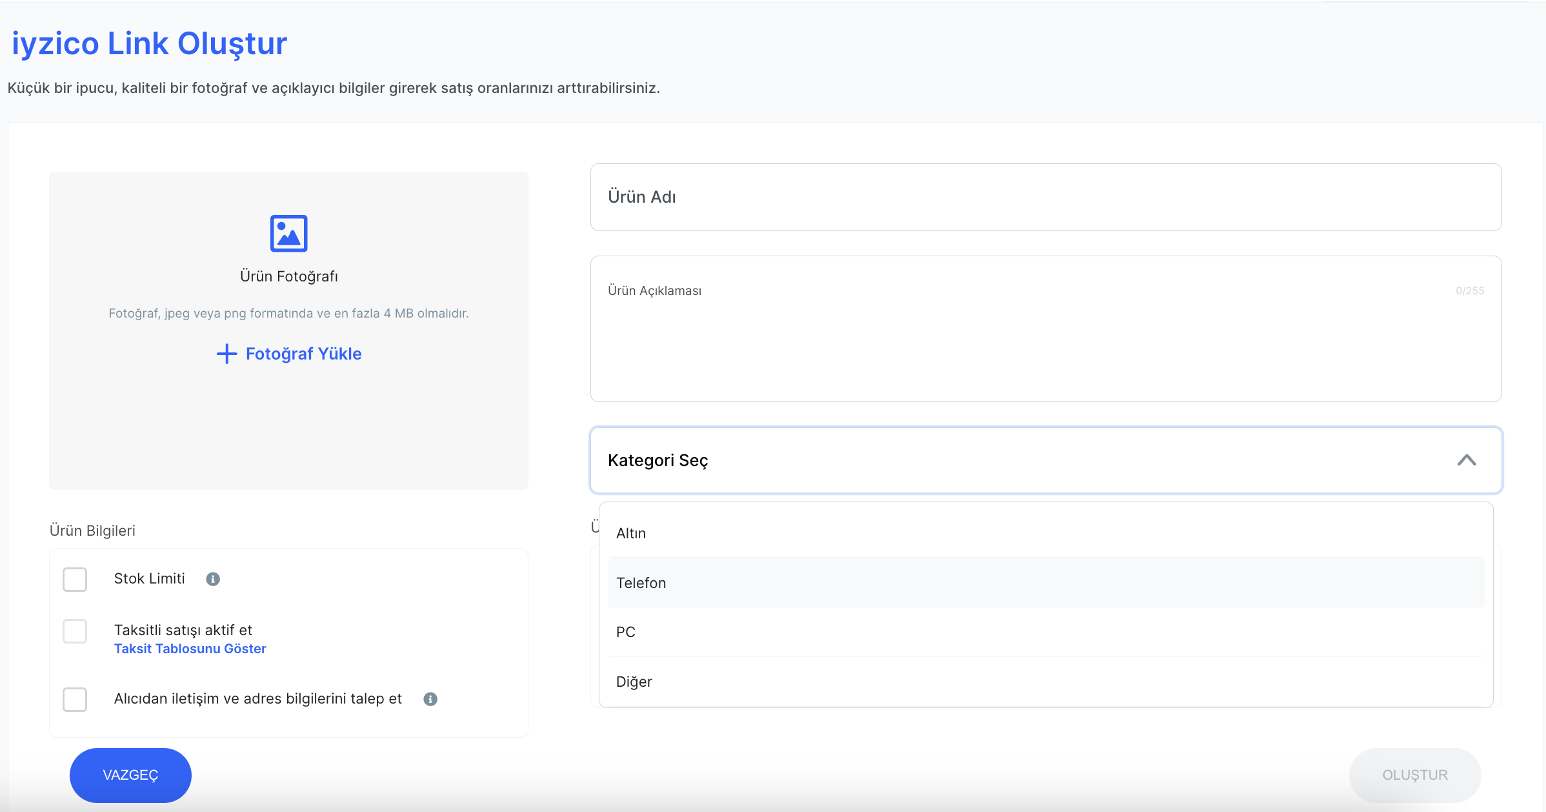The width and height of the screenshot is (1546, 812).
Task: Click the plus icon beside Fotoğraf Yükle
Action: click(226, 354)
